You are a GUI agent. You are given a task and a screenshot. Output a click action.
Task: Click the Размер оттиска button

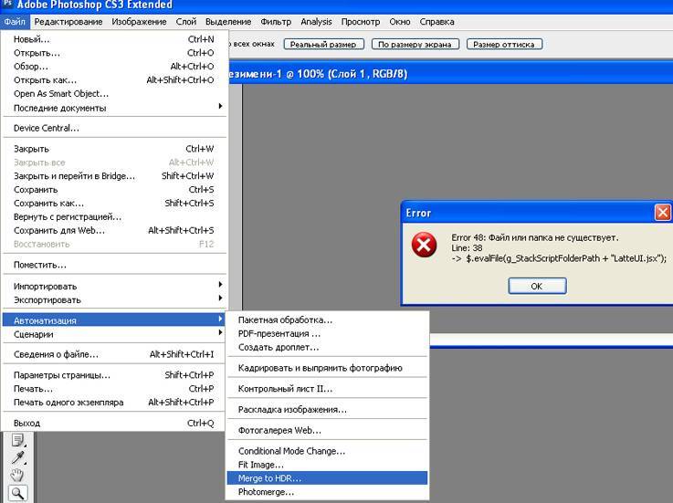504,44
